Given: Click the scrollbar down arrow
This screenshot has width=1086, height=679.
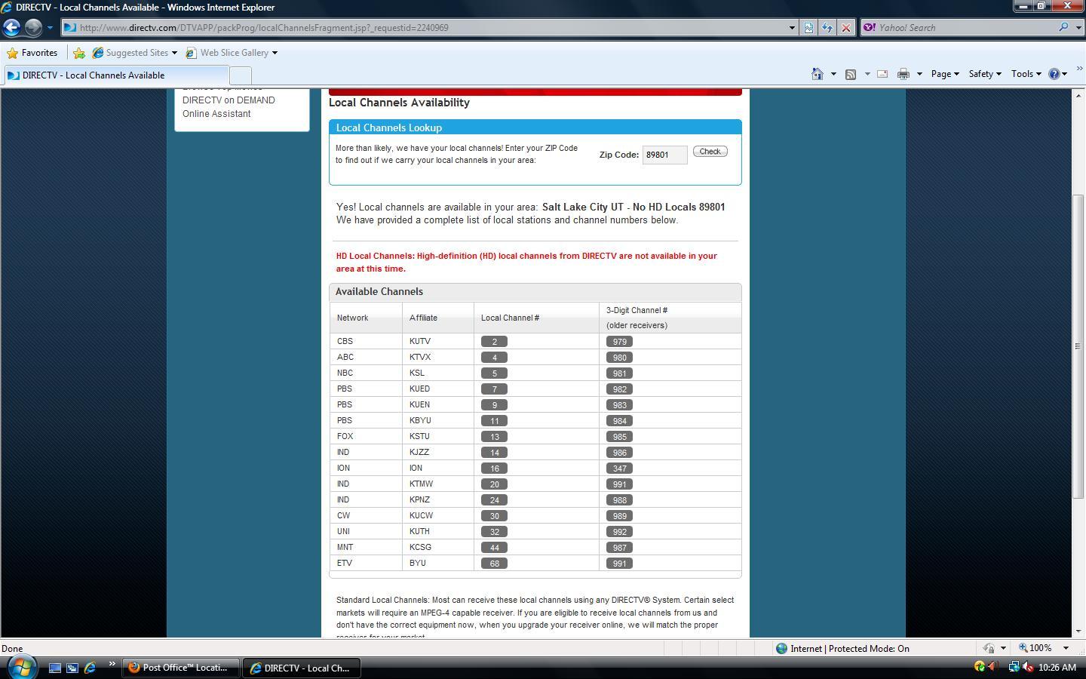Looking at the screenshot, I should 1078,631.
